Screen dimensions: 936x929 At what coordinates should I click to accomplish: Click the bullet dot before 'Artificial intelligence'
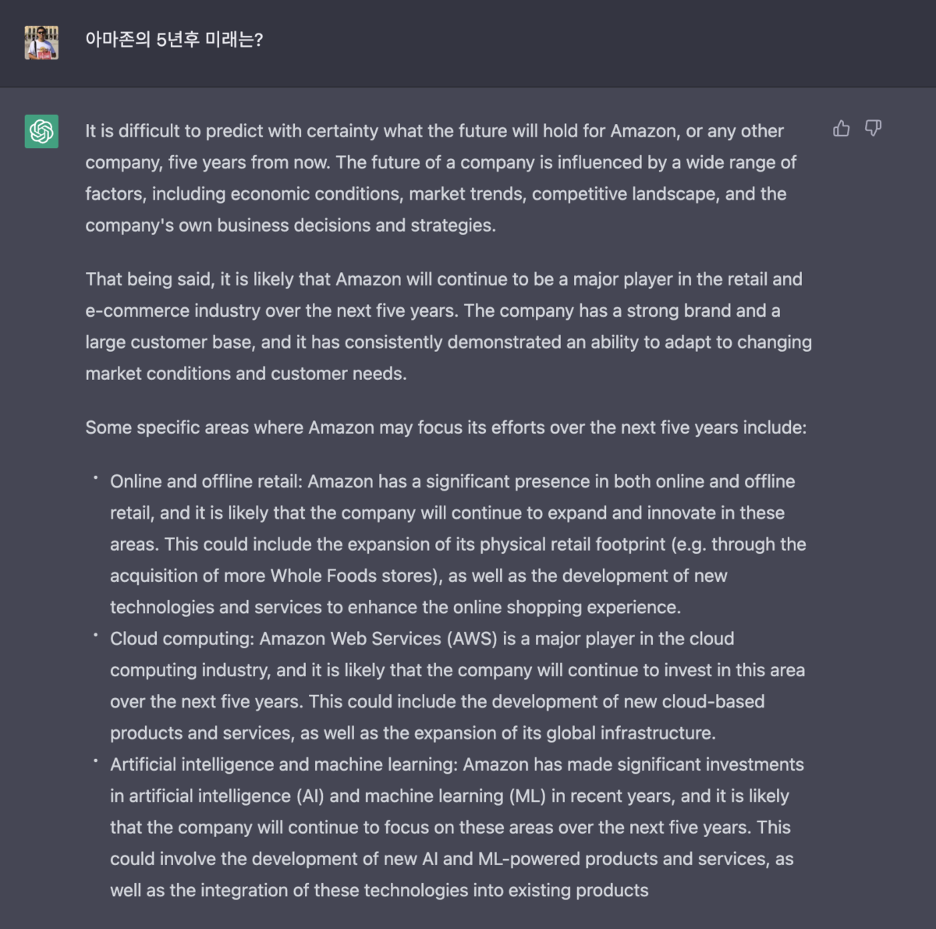[95, 761]
